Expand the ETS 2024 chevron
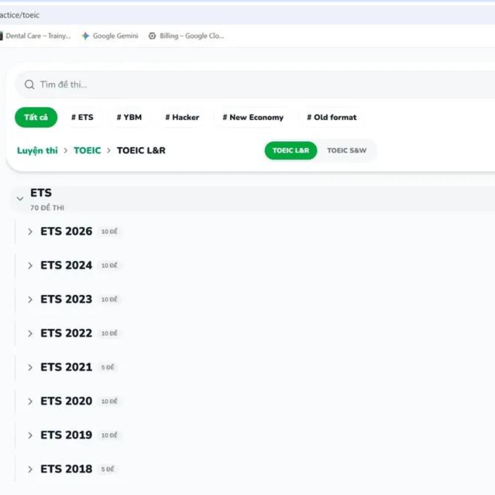Viewport: 495px width, 495px height. click(30, 265)
